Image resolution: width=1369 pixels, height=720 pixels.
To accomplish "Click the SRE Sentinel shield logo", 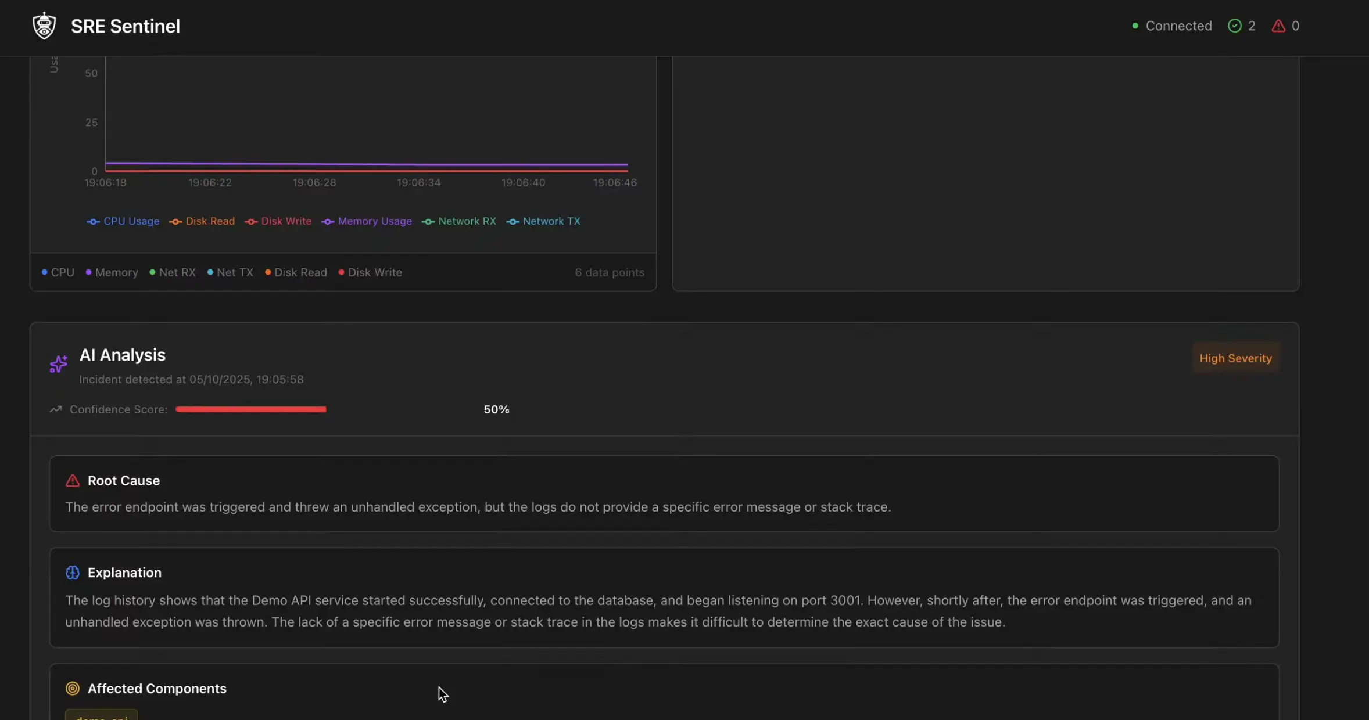I will [x=44, y=26].
